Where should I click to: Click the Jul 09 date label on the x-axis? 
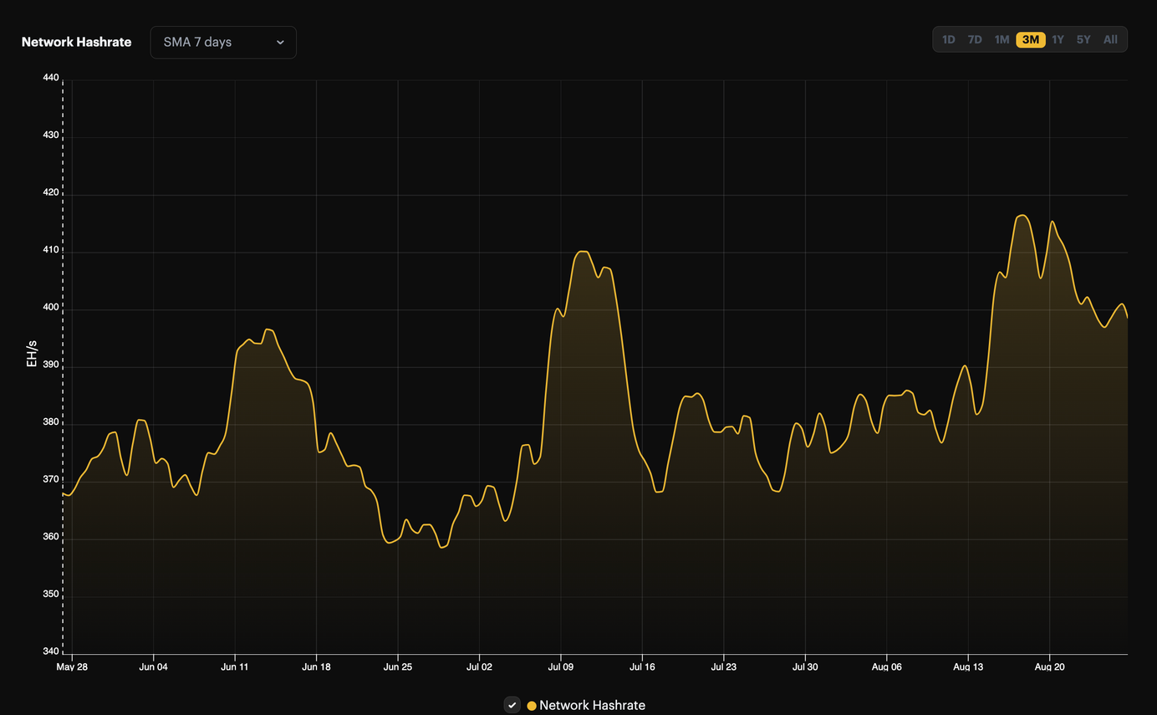561,666
